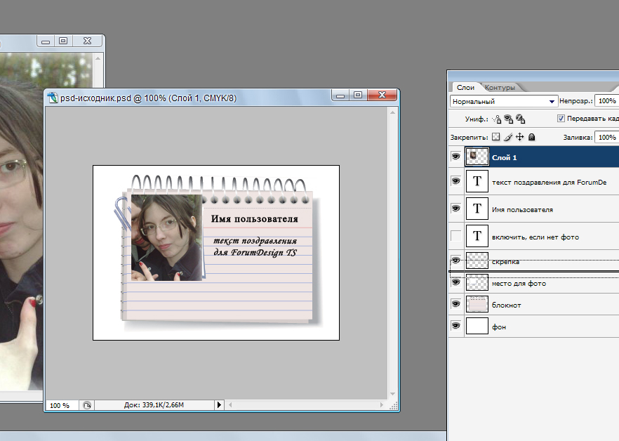
Task: Expand the status bar document info arrow
Action: pos(219,405)
